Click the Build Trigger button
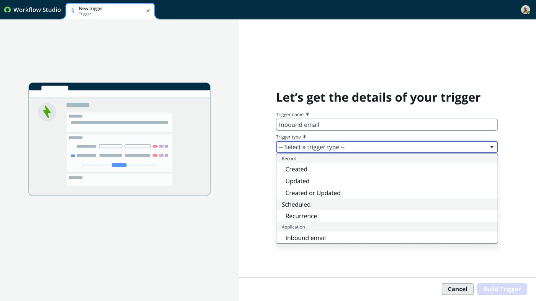 [x=502, y=289]
